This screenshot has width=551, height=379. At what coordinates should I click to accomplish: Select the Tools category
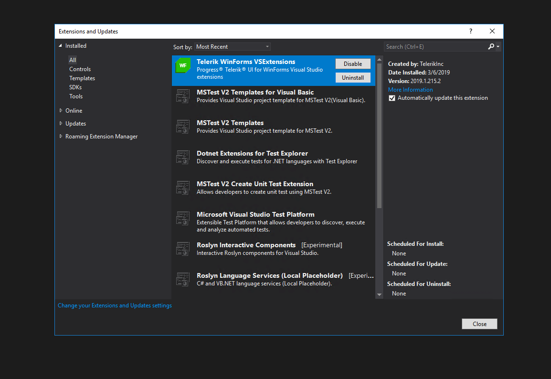point(76,96)
